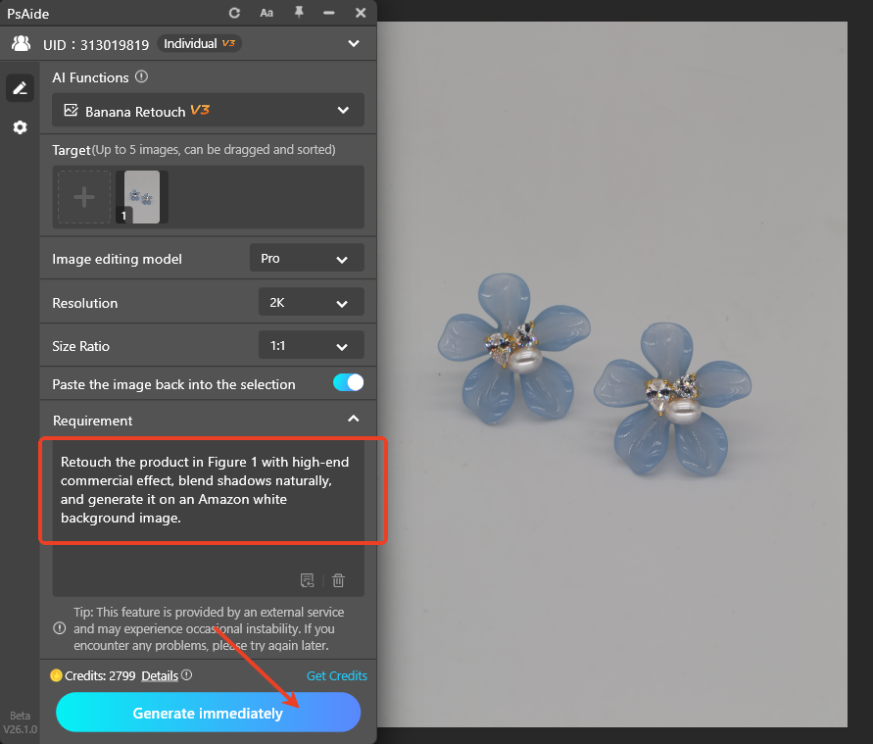Disable Paste the image back into the selection

pyautogui.click(x=348, y=382)
